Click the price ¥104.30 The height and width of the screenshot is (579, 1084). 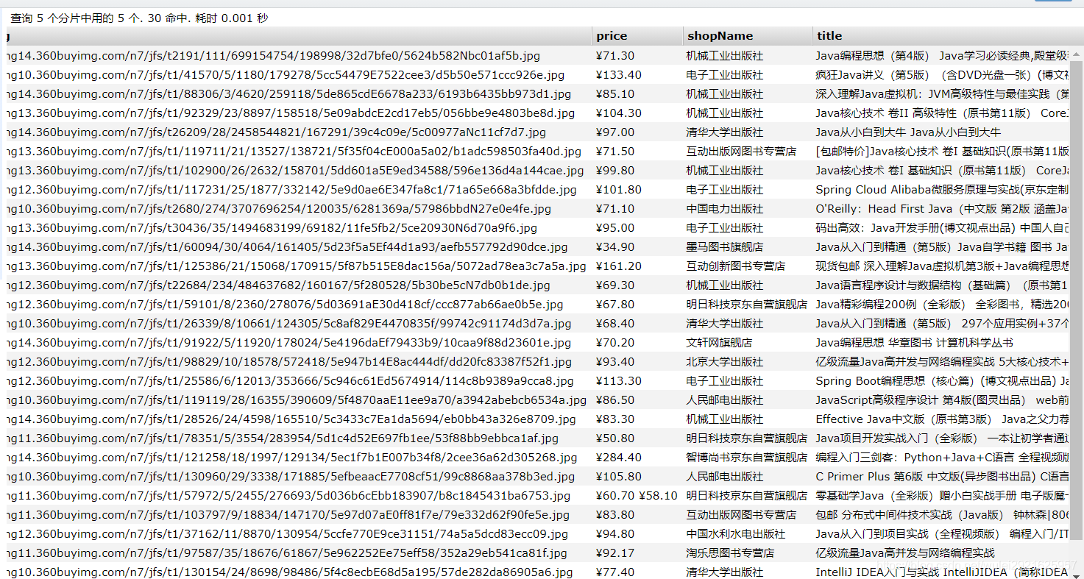pos(619,113)
